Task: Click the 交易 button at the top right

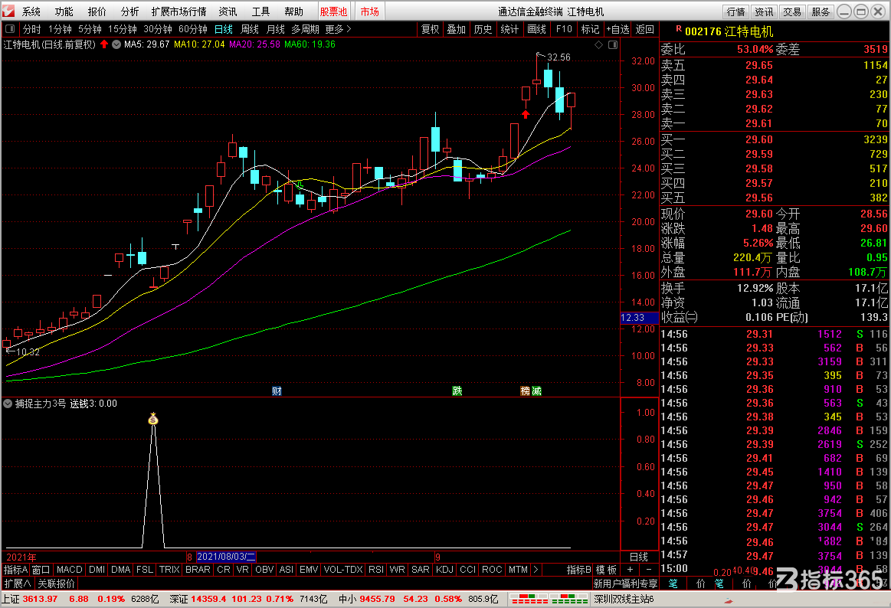Action: tap(791, 12)
